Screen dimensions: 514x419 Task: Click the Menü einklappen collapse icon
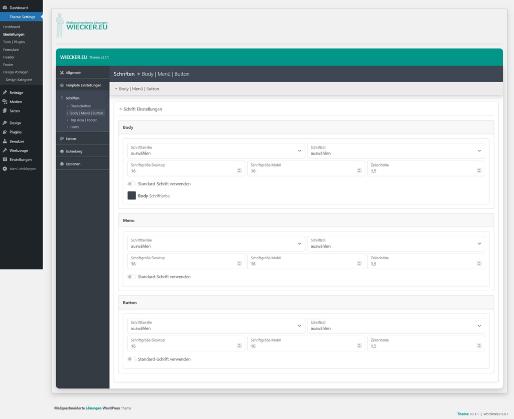5,169
